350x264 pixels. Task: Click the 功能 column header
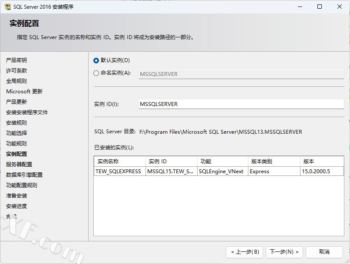[223, 162]
